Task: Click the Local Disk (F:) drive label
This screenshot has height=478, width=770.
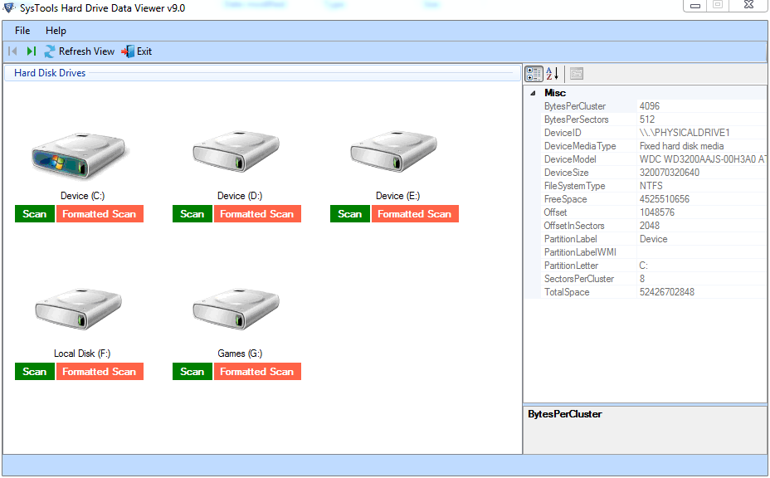Action: tap(82, 354)
